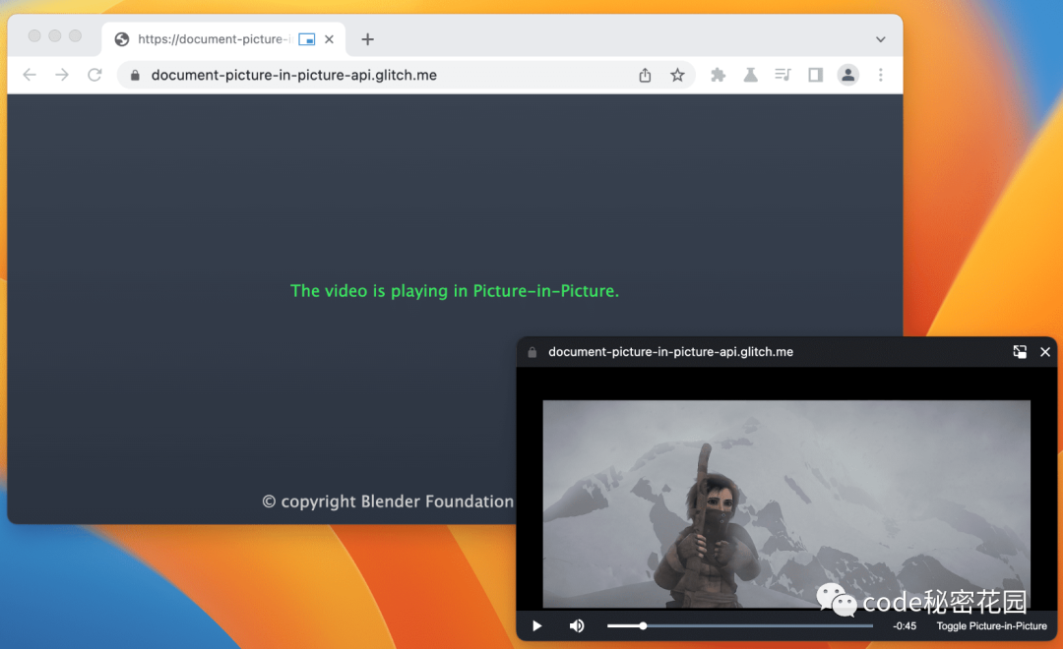Viewport: 1063px width, 649px height.
Task: Close the document-picture tab
Action: (x=329, y=39)
